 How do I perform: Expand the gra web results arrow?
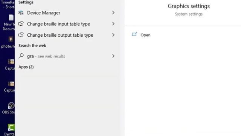(113, 56)
